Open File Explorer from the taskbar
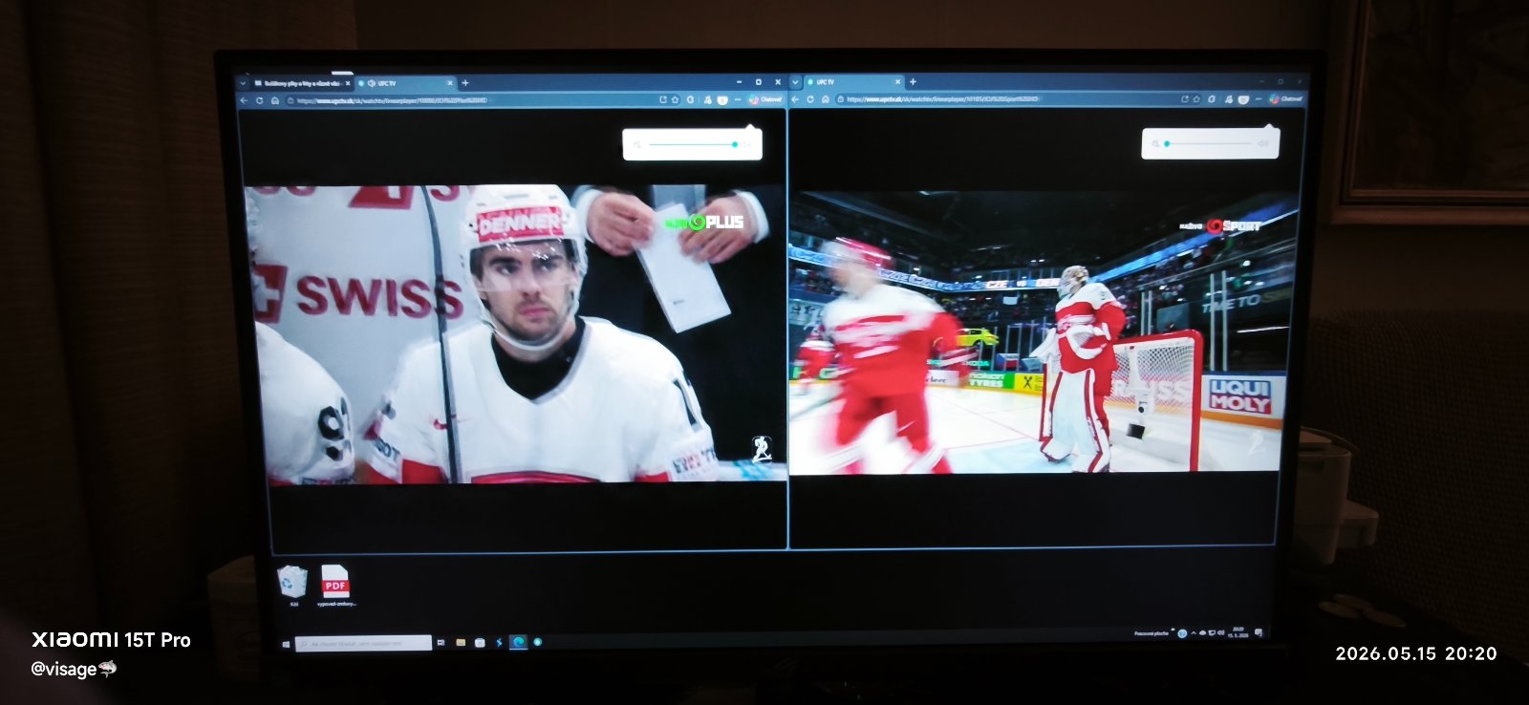Image resolution: width=1529 pixels, height=705 pixels. [461, 643]
